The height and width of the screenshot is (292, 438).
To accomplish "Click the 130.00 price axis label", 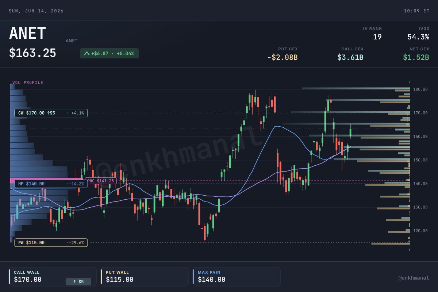I will pos(420,207).
